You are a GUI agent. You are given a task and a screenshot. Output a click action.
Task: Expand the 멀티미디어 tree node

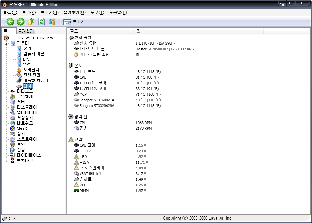(6, 113)
